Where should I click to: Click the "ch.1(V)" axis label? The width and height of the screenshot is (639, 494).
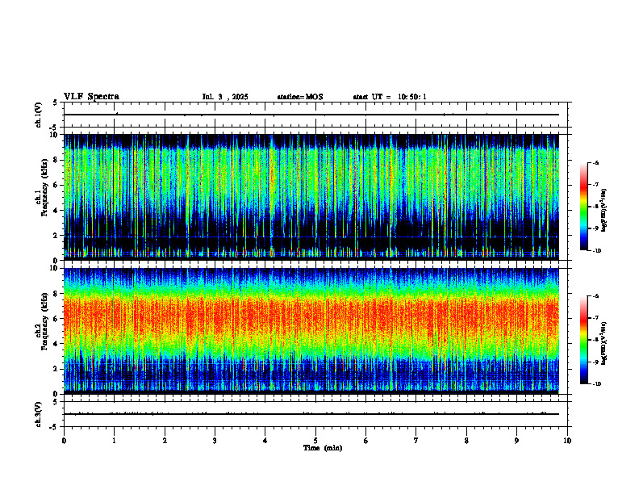click(x=39, y=115)
